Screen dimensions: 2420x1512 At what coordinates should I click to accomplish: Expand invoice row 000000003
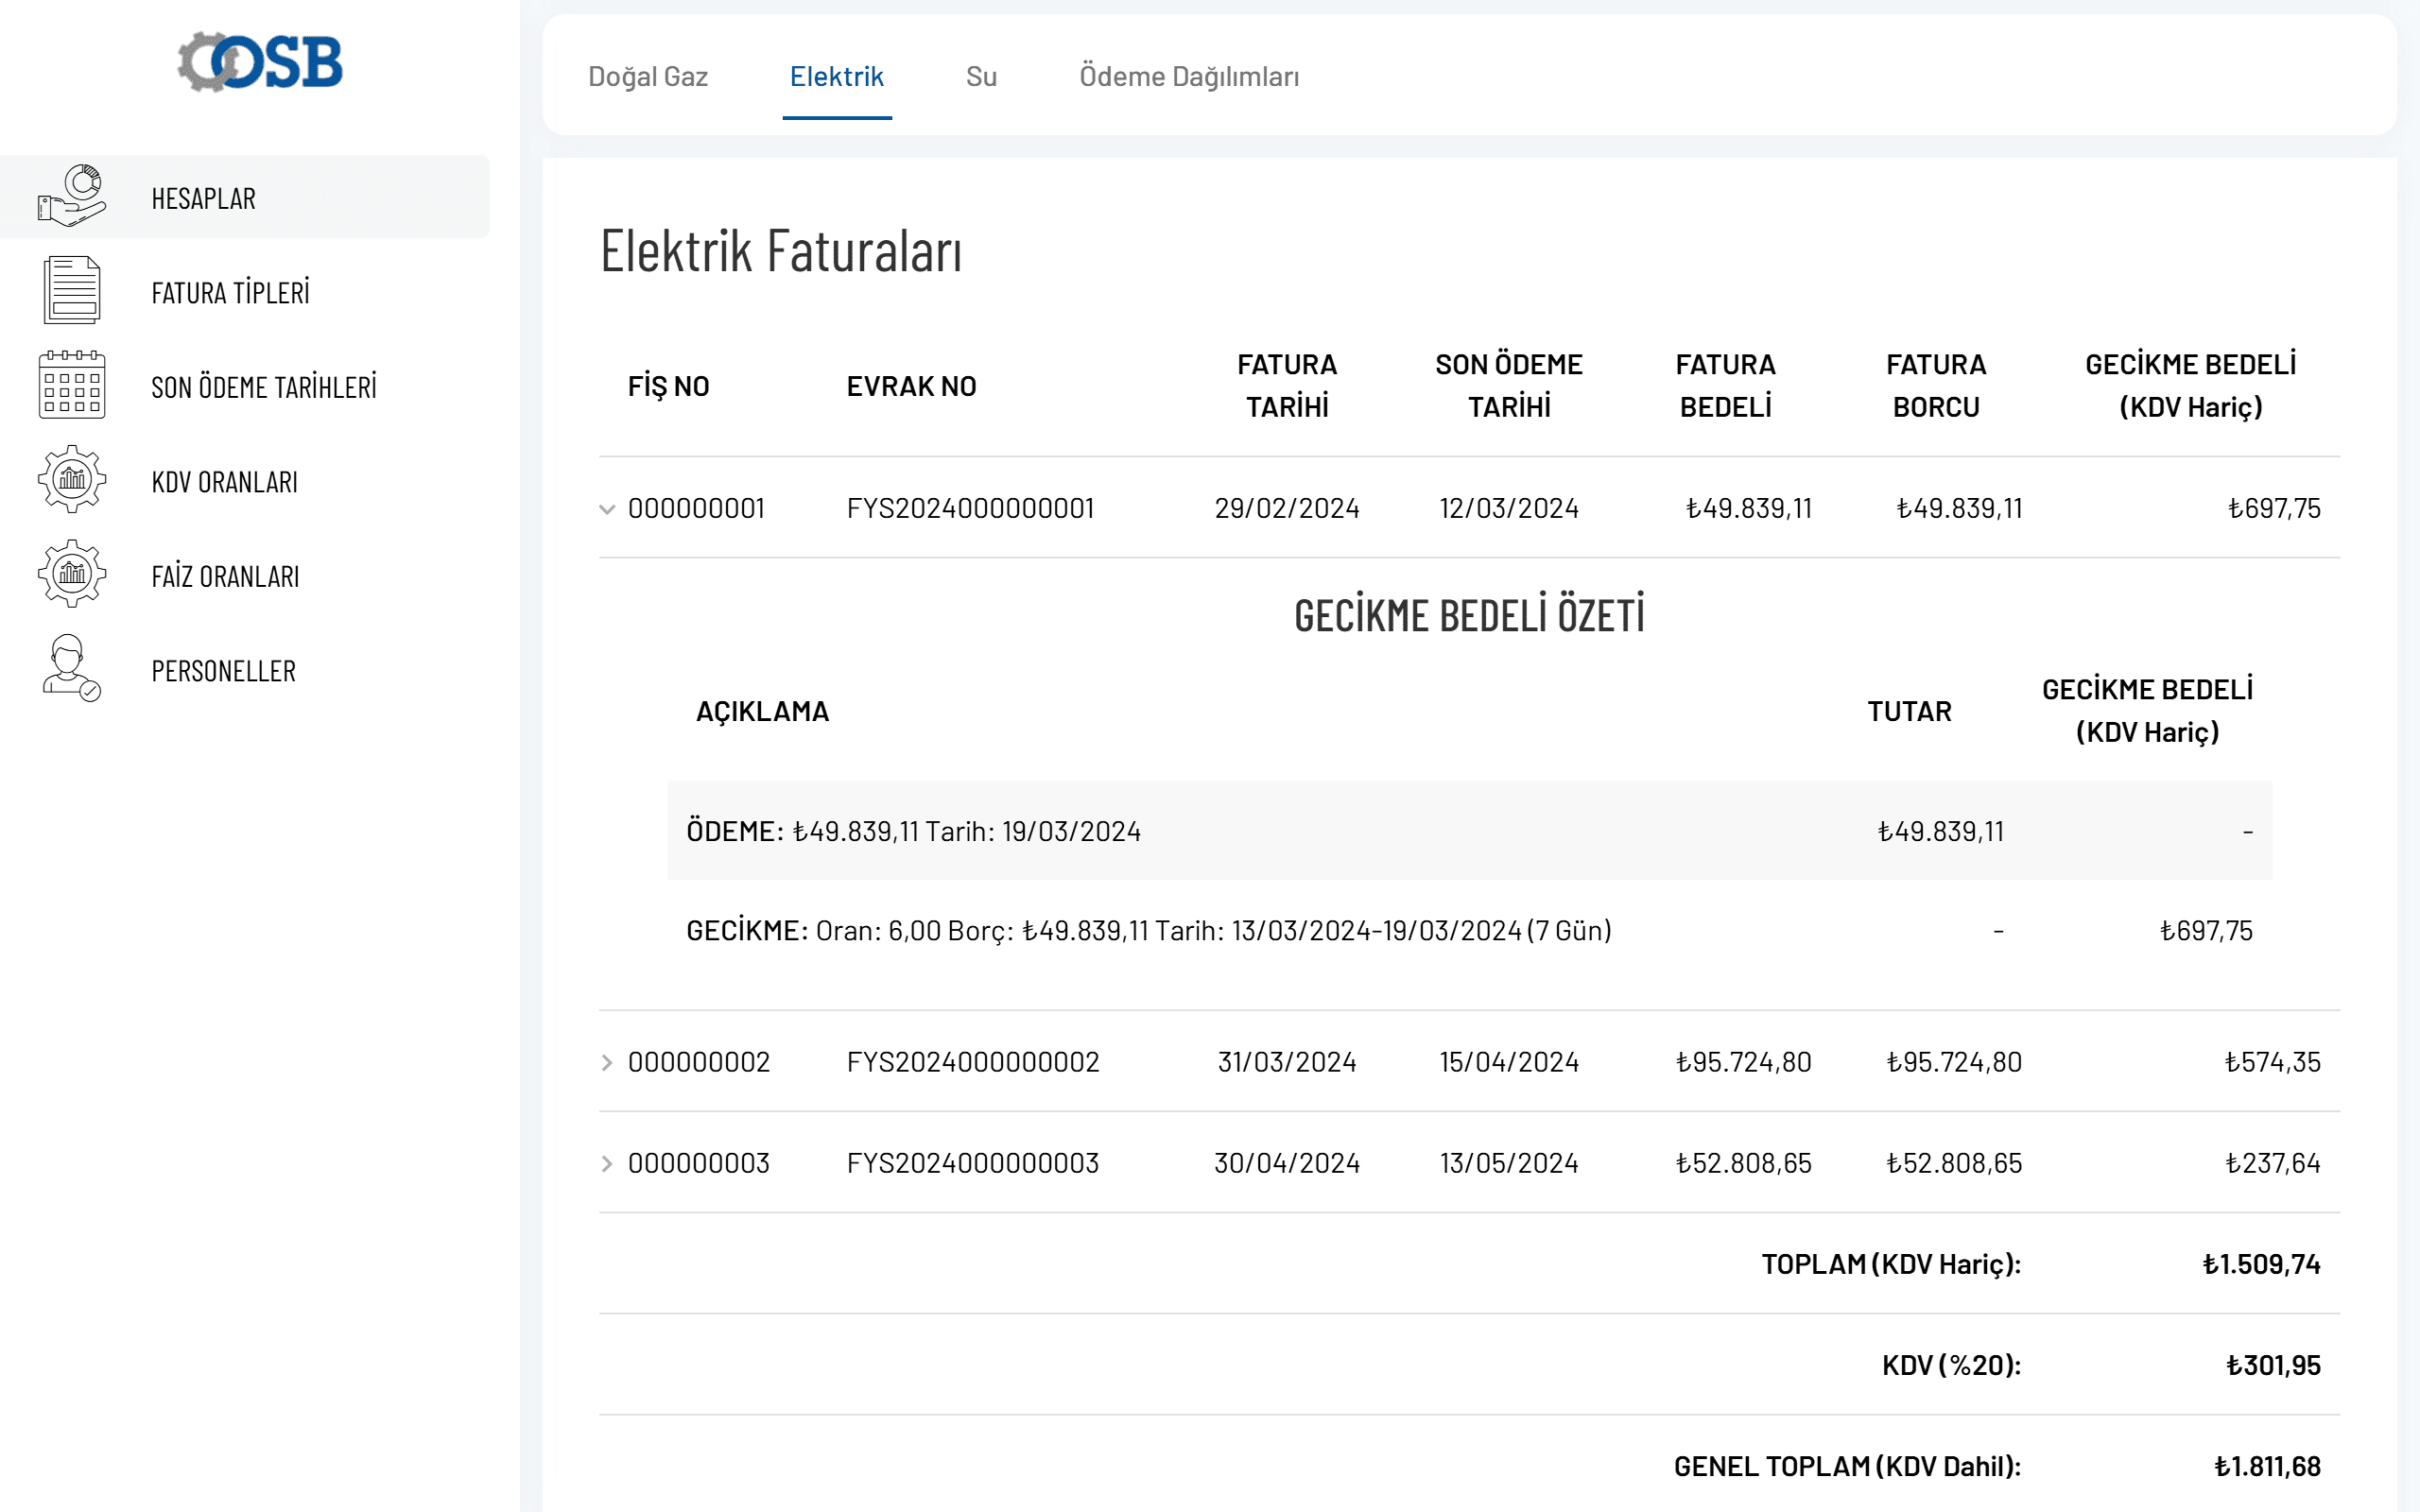tap(607, 1163)
